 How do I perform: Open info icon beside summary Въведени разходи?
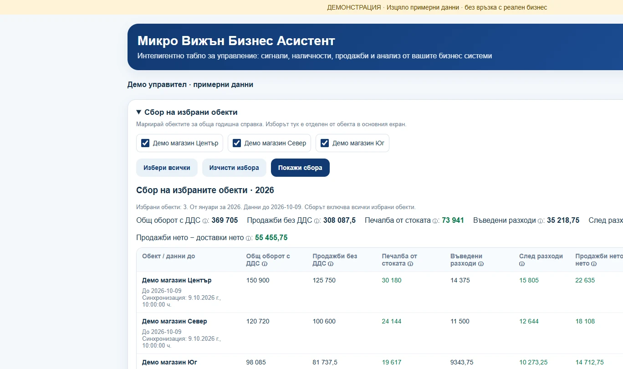coord(541,221)
